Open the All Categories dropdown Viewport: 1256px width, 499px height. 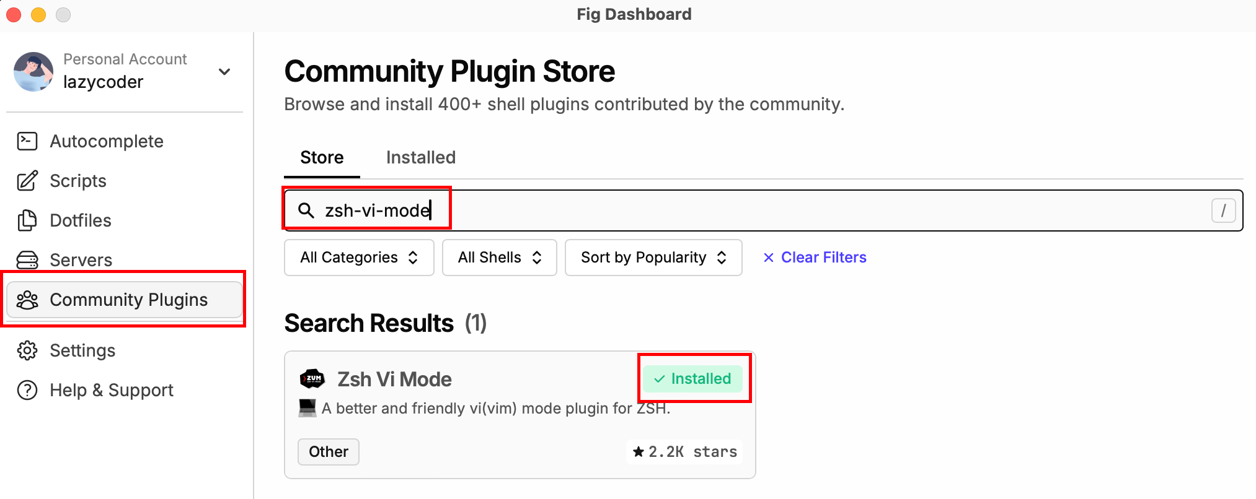coord(359,258)
